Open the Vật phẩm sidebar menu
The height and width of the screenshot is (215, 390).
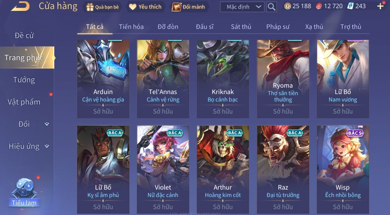click(x=24, y=102)
